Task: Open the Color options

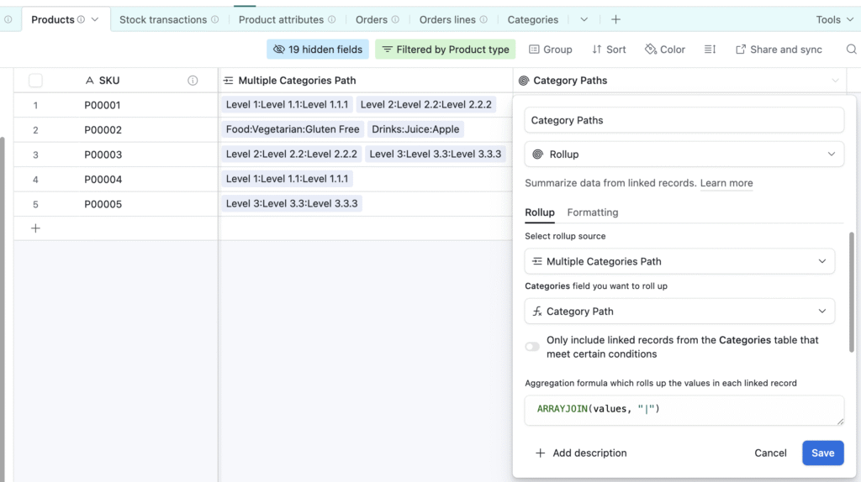Action: 665,50
